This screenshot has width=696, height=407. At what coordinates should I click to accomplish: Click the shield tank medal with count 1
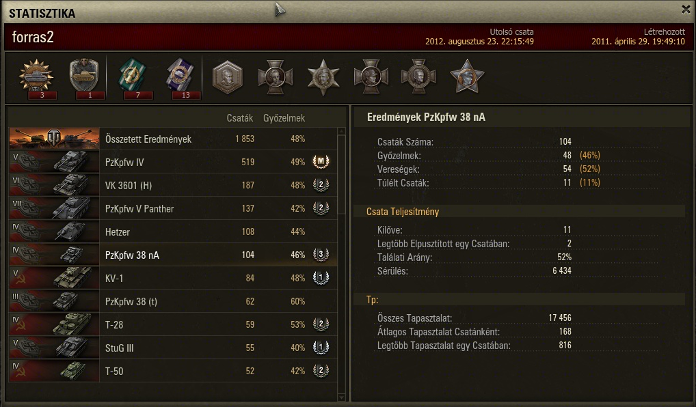84,78
